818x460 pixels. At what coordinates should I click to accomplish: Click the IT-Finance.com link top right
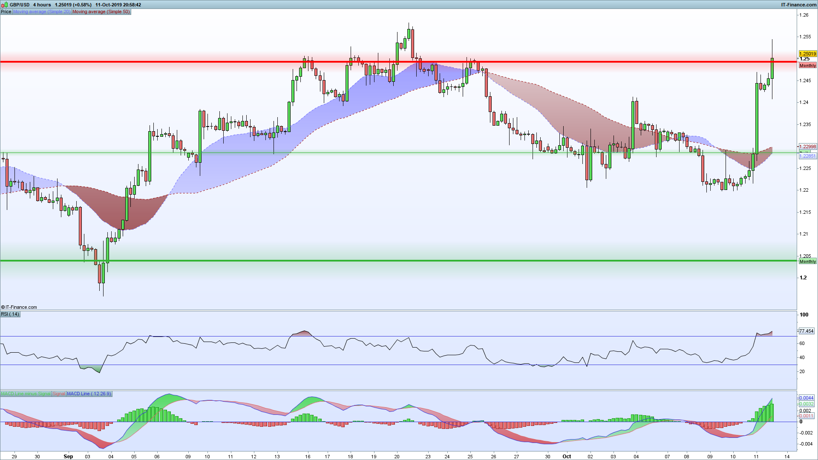pyautogui.click(x=798, y=5)
